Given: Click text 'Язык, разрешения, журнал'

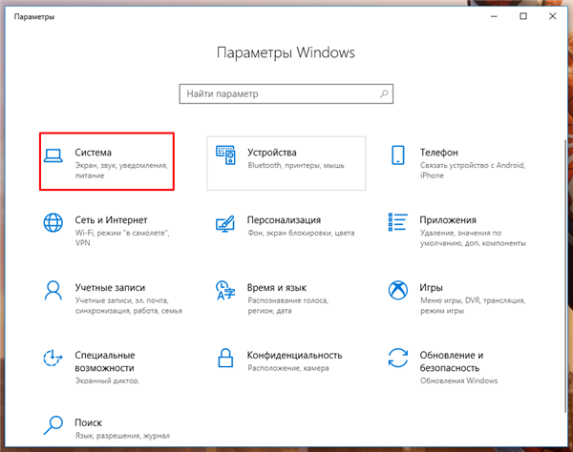Looking at the screenshot, I should 122,436.
